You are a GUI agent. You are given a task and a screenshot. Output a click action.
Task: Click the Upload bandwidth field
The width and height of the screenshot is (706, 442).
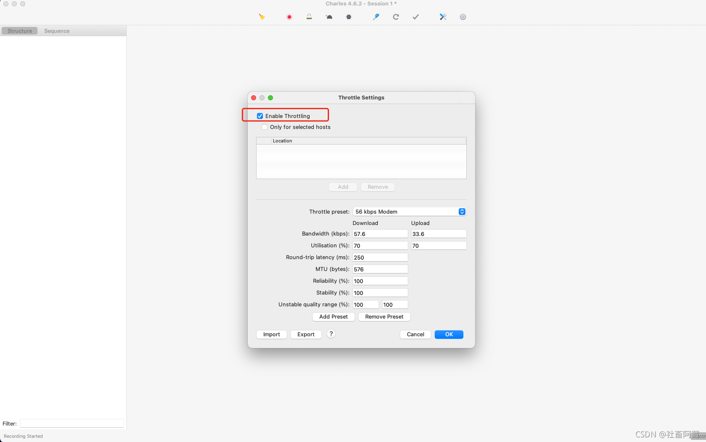(x=439, y=234)
